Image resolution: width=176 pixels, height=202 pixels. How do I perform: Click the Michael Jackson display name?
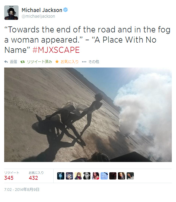point(42,10)
